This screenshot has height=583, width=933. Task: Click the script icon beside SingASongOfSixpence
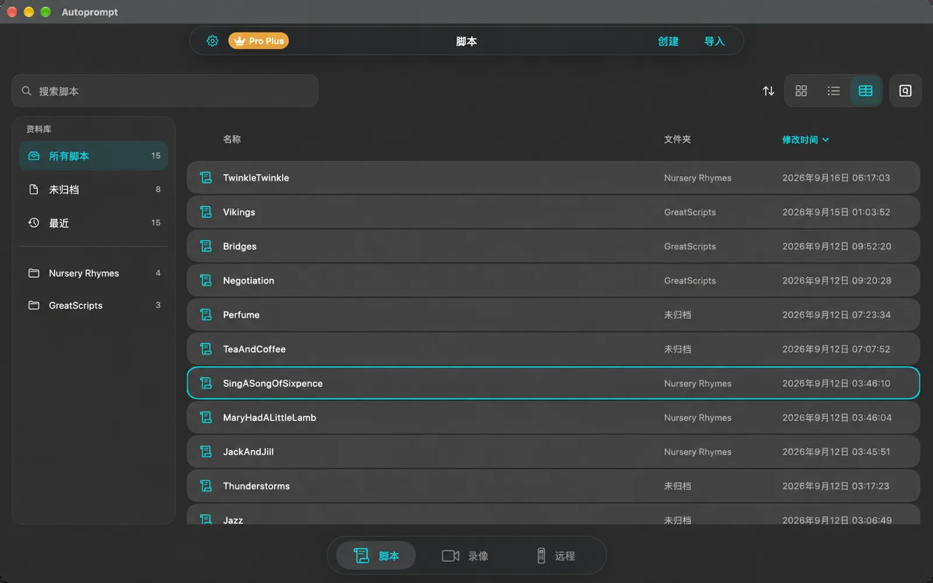click(x=206, y=383)
